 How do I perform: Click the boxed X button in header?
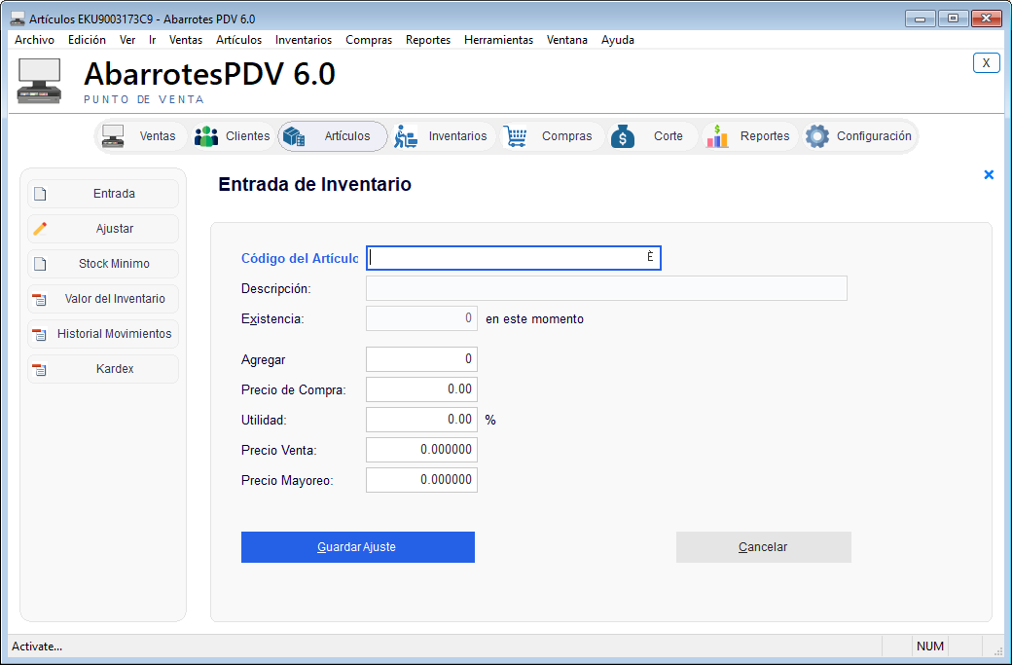click(x=986, y=62)
